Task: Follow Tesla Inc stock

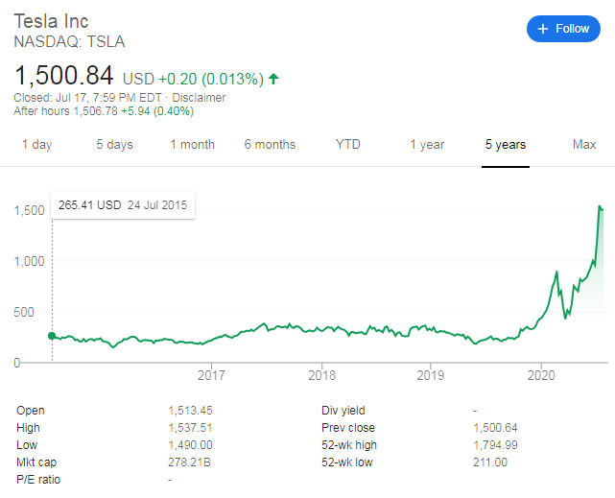Action: tap(563, 29)
